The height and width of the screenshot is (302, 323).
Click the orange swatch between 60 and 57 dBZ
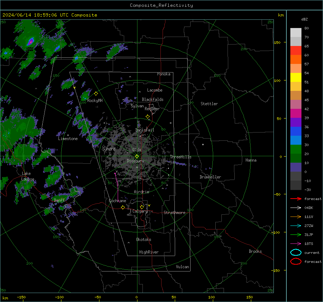pos(296,60)
